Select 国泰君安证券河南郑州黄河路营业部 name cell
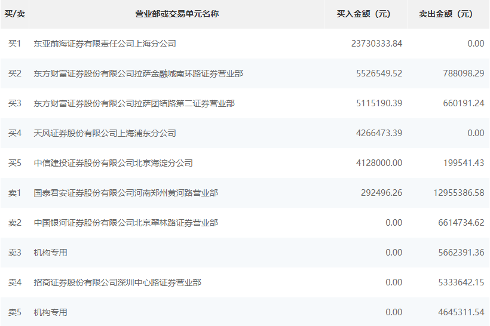 click(126, 193)
